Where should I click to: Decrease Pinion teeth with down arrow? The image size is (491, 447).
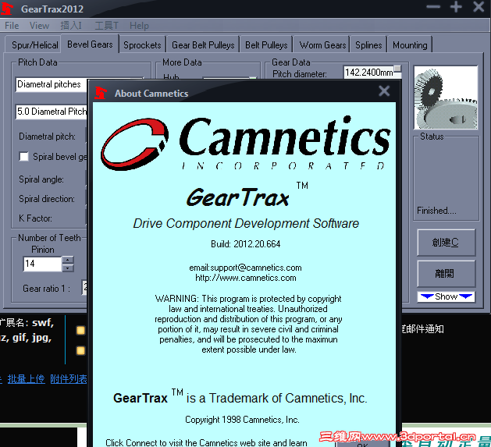[x=68, y=268]
